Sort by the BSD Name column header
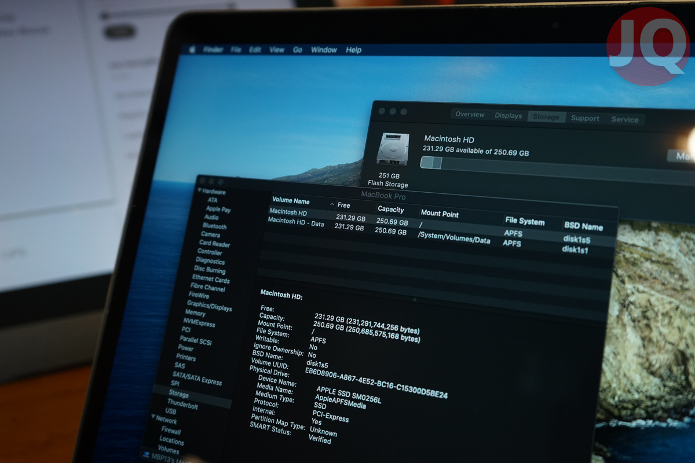The height and width of the screenshot is (463, 695). [x=583, y=227]
